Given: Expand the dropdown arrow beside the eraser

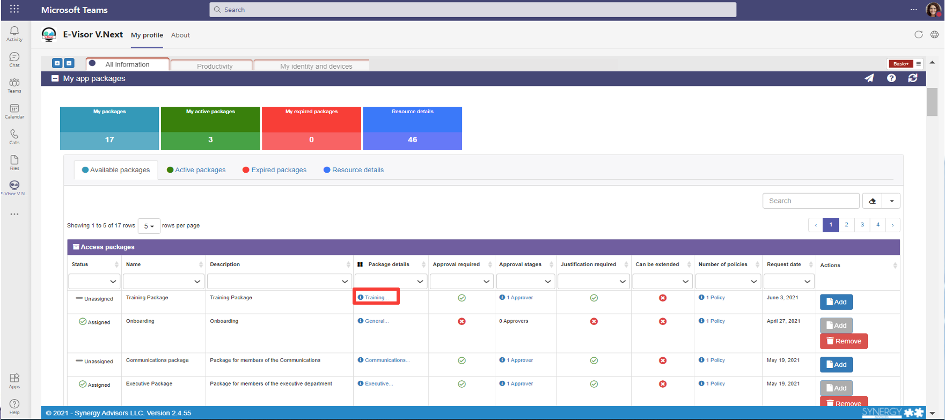Looking at the screenshot, I should coord(892,201).
